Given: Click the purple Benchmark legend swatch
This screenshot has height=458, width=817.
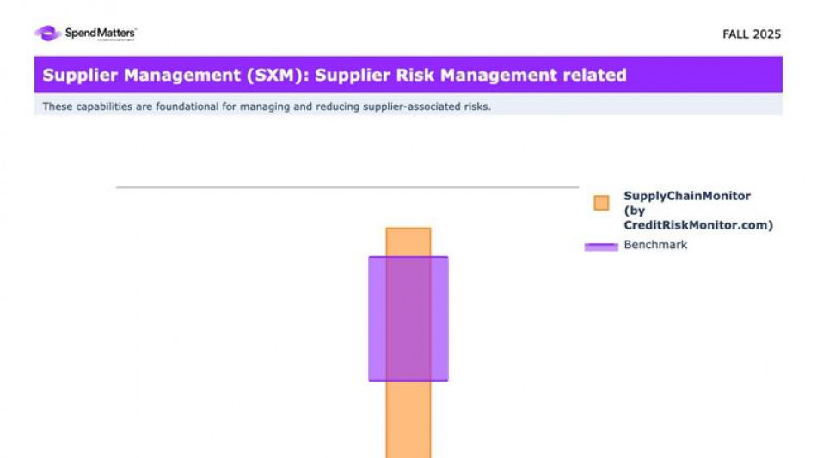Looking at the screenshot, I should (x=601, y=247).
